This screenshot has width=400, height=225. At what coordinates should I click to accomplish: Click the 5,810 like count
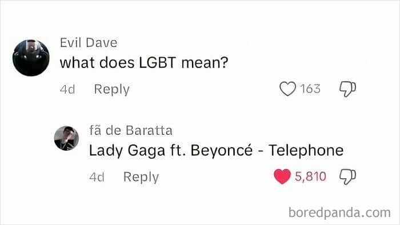click(x=310, y=176)
